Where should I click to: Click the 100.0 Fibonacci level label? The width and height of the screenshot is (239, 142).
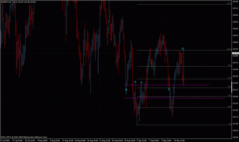229,49
